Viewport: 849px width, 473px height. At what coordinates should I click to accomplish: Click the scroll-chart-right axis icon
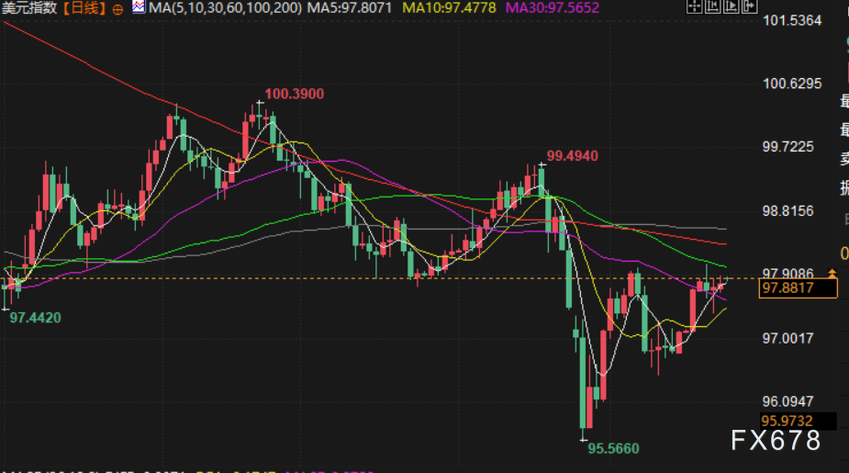(732, 6)
